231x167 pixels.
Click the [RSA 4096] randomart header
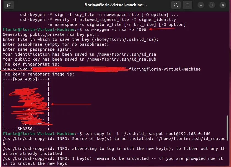coord(26,79)
